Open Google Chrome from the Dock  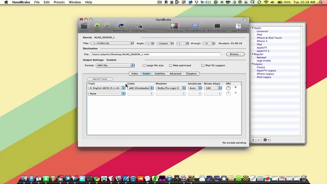coord(97,178)
